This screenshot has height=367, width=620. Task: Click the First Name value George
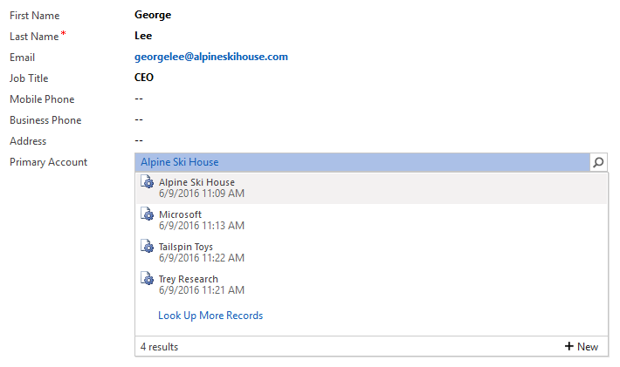point(153,15)
